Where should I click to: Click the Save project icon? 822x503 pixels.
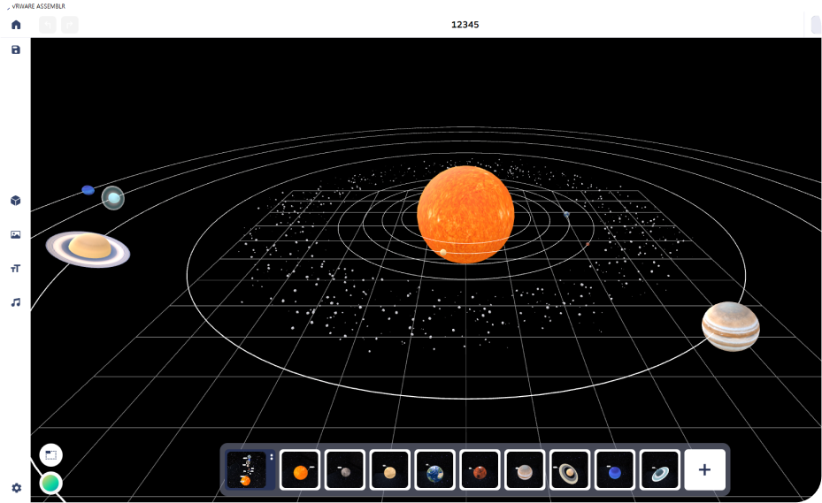(15, 50)
